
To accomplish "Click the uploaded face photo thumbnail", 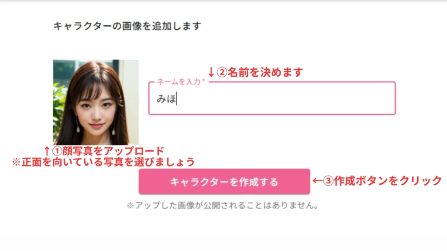I will (x=96, y=102).
